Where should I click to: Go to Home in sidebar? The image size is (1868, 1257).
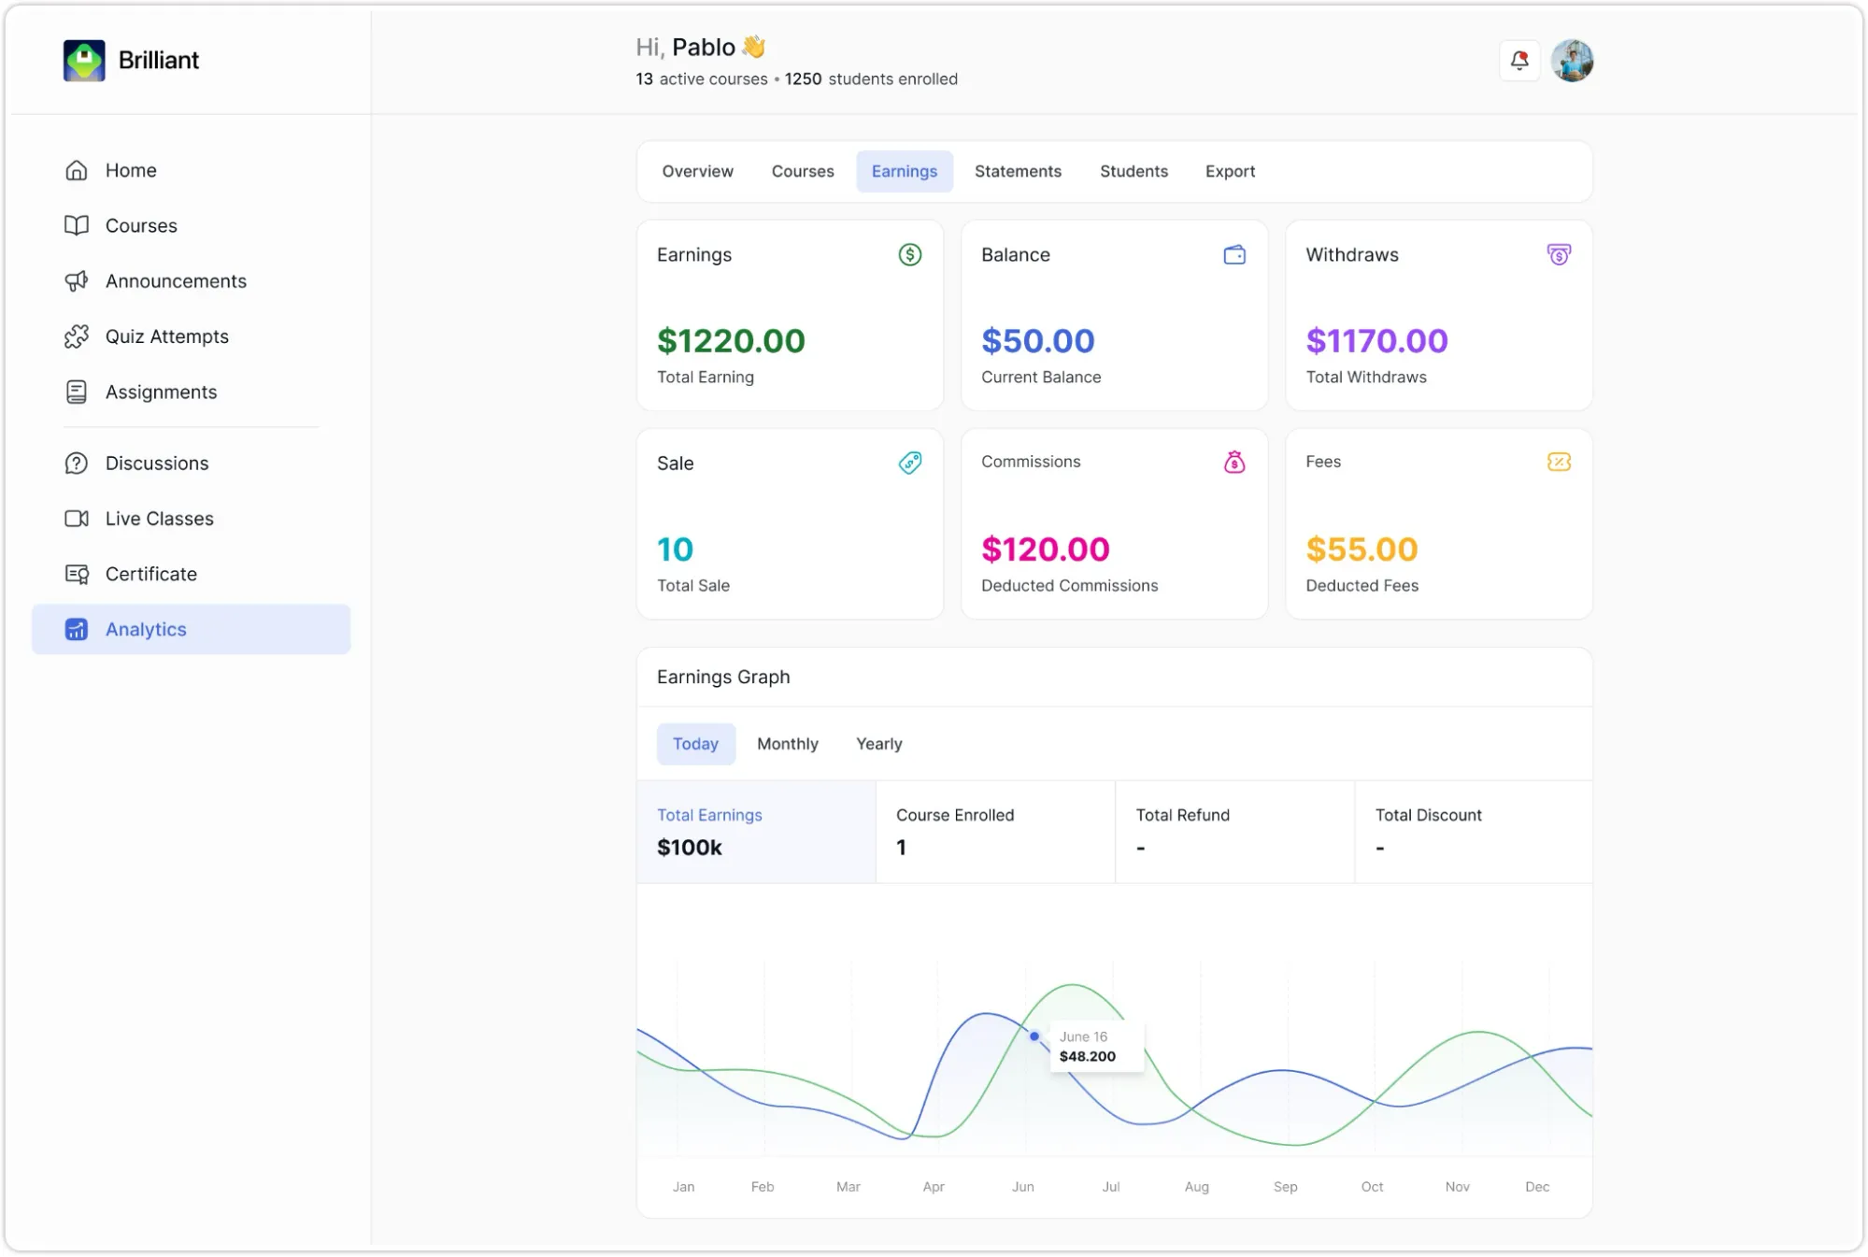pos(192,170)
